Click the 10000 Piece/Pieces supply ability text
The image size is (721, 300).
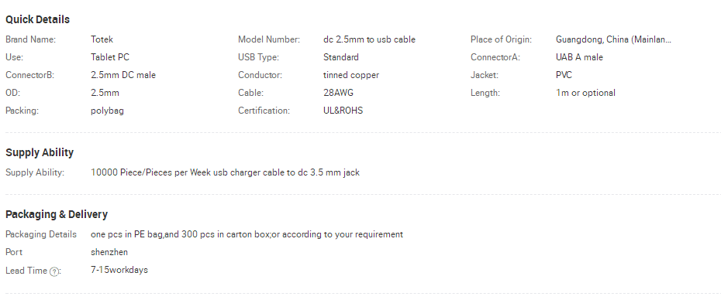tap(226, 172)
